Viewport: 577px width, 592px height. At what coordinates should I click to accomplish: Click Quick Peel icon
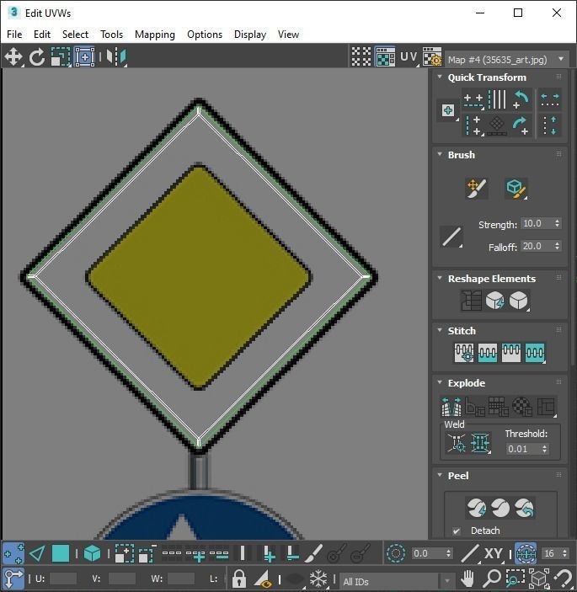pyautogui.click(x=477, y=508)
